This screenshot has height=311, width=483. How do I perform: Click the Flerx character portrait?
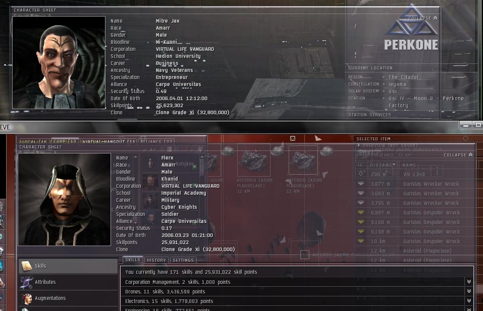click(65, 200)
